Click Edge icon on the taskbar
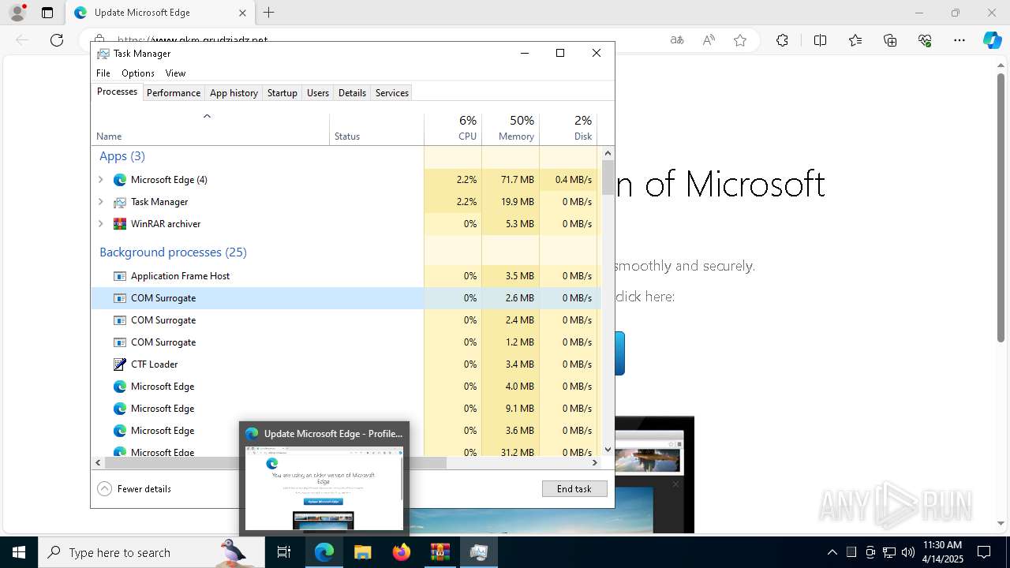The width and height of the screenshot is (1010, 568). [324, 552]
